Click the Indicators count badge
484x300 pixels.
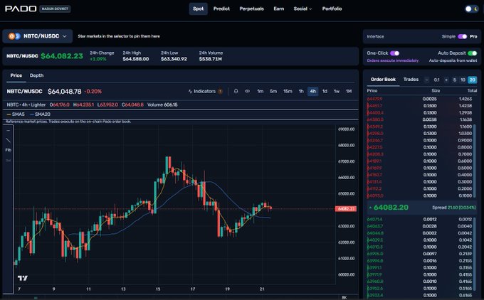221,91
